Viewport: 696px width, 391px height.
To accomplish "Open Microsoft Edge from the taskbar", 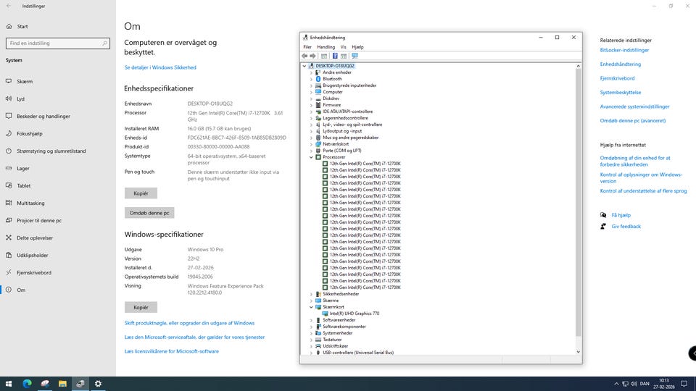I will tap(27, 384).
